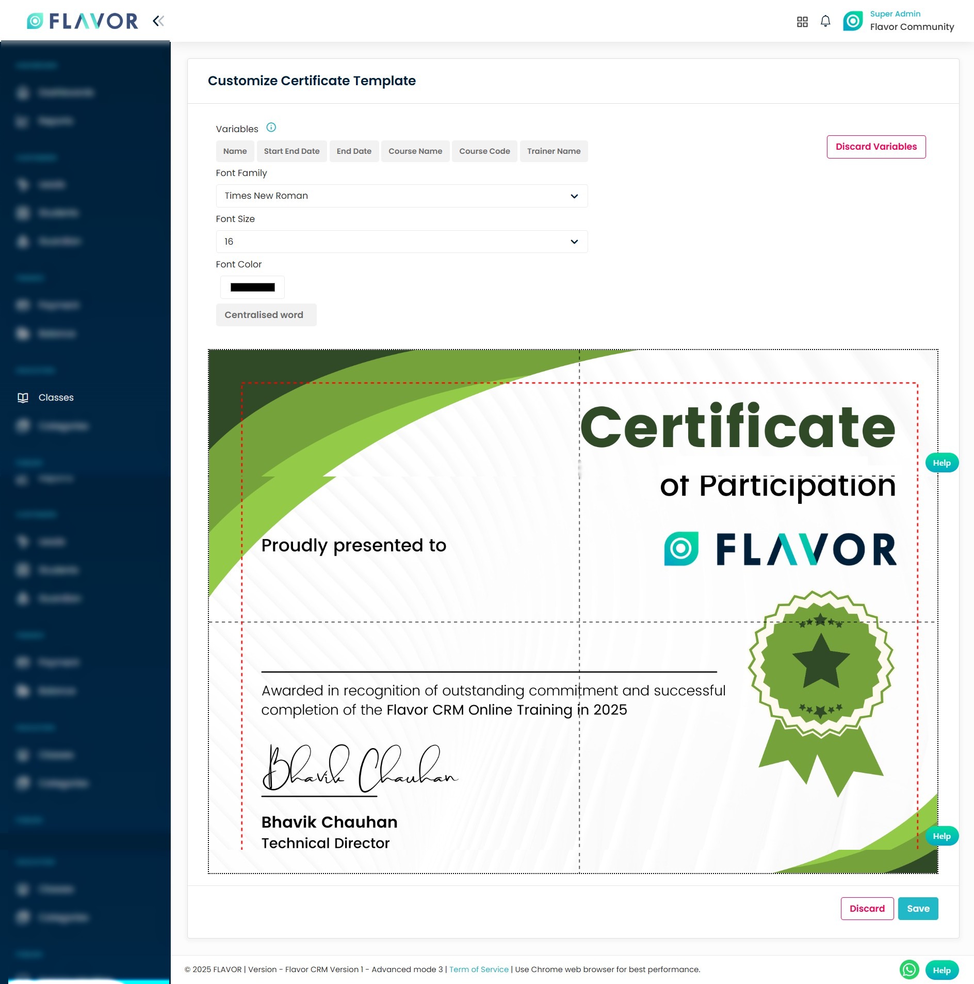Save the certificate template
This screenshot has height=984, width=974.
pos(918,909)
